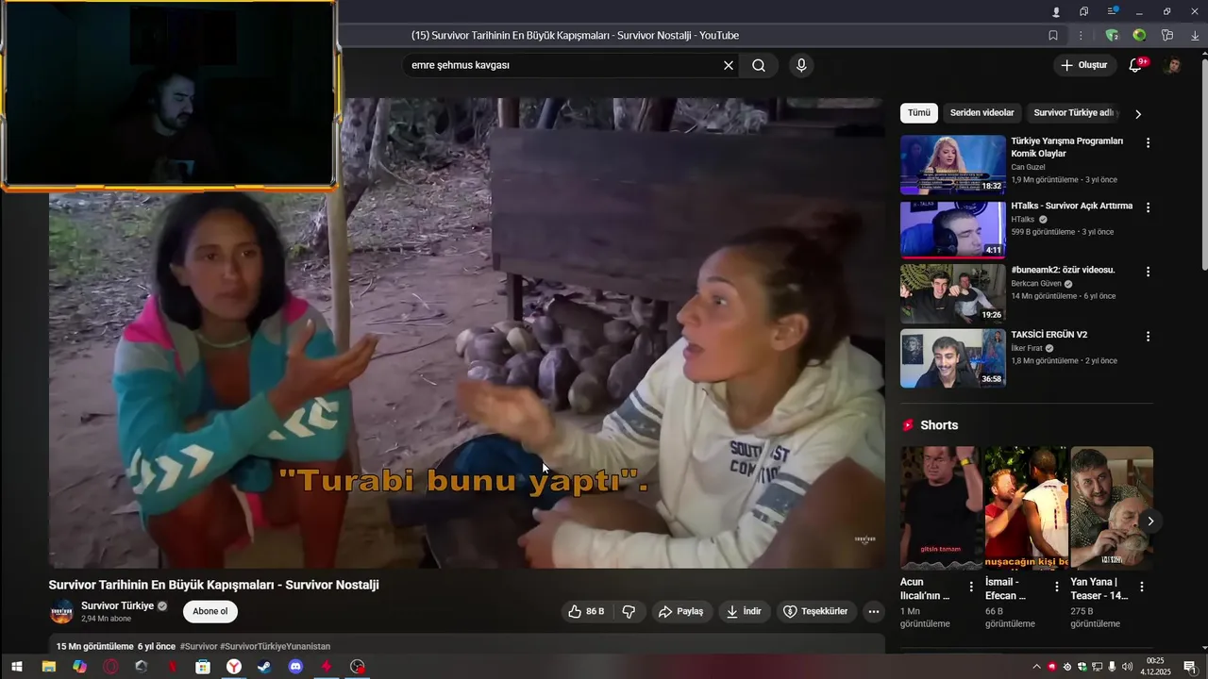The image size is (1208, 679).
Task: Open HTalks Survivor Açık Arttırma thumbnail
Action: pyautogui.click(x=953, y=229)
